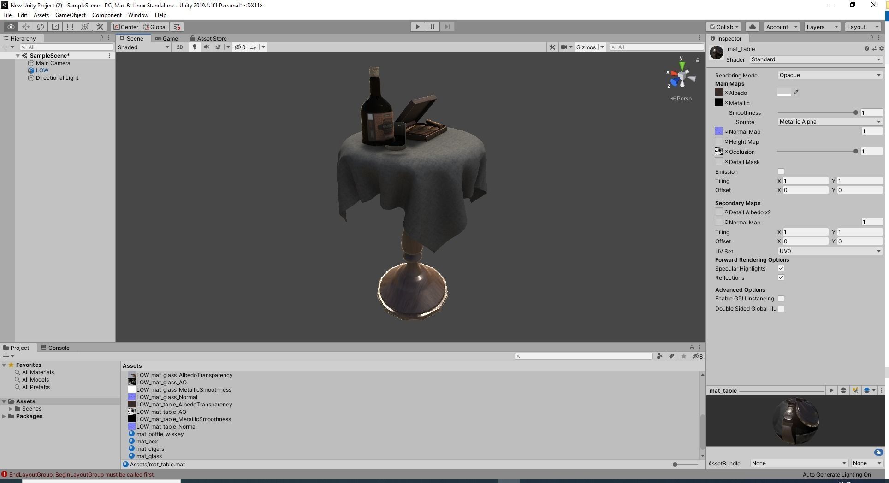Screen dimensions: 889x483
Task: Click search by type icon in Project
Action: click(x=660, y=356)
